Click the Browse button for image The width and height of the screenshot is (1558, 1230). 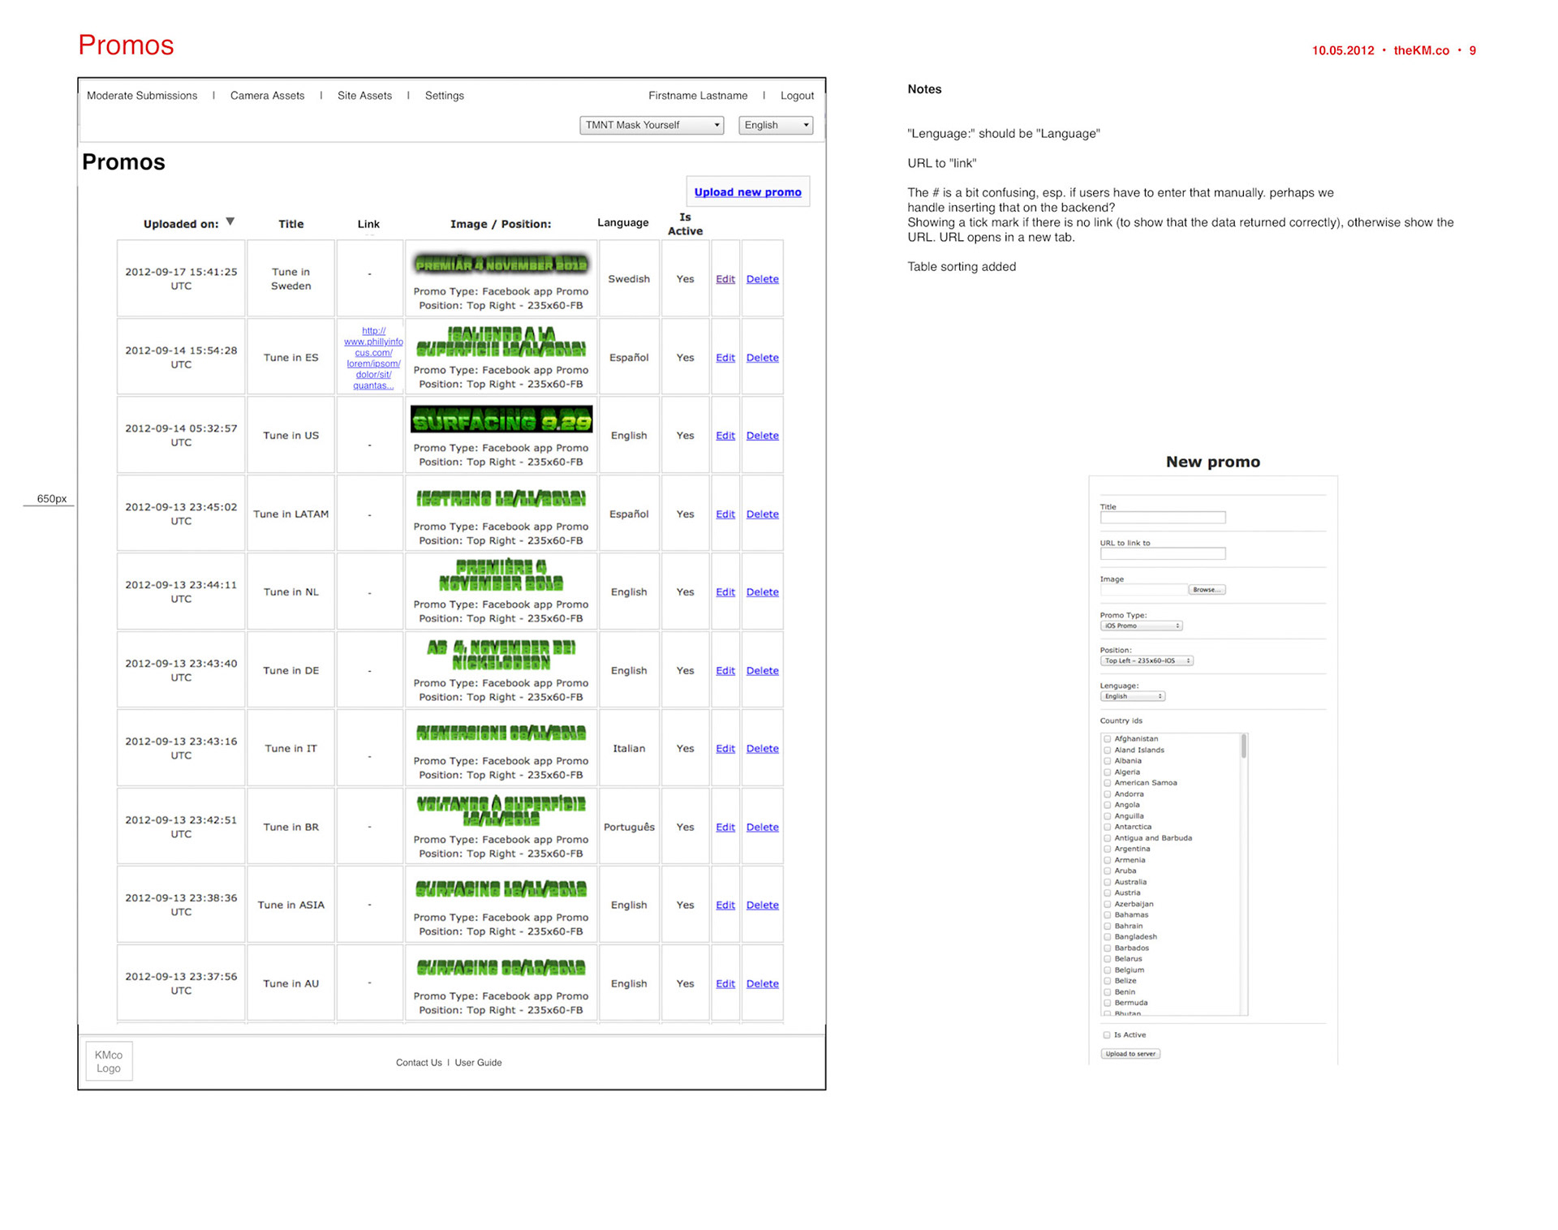click(x=1207, y=590)
